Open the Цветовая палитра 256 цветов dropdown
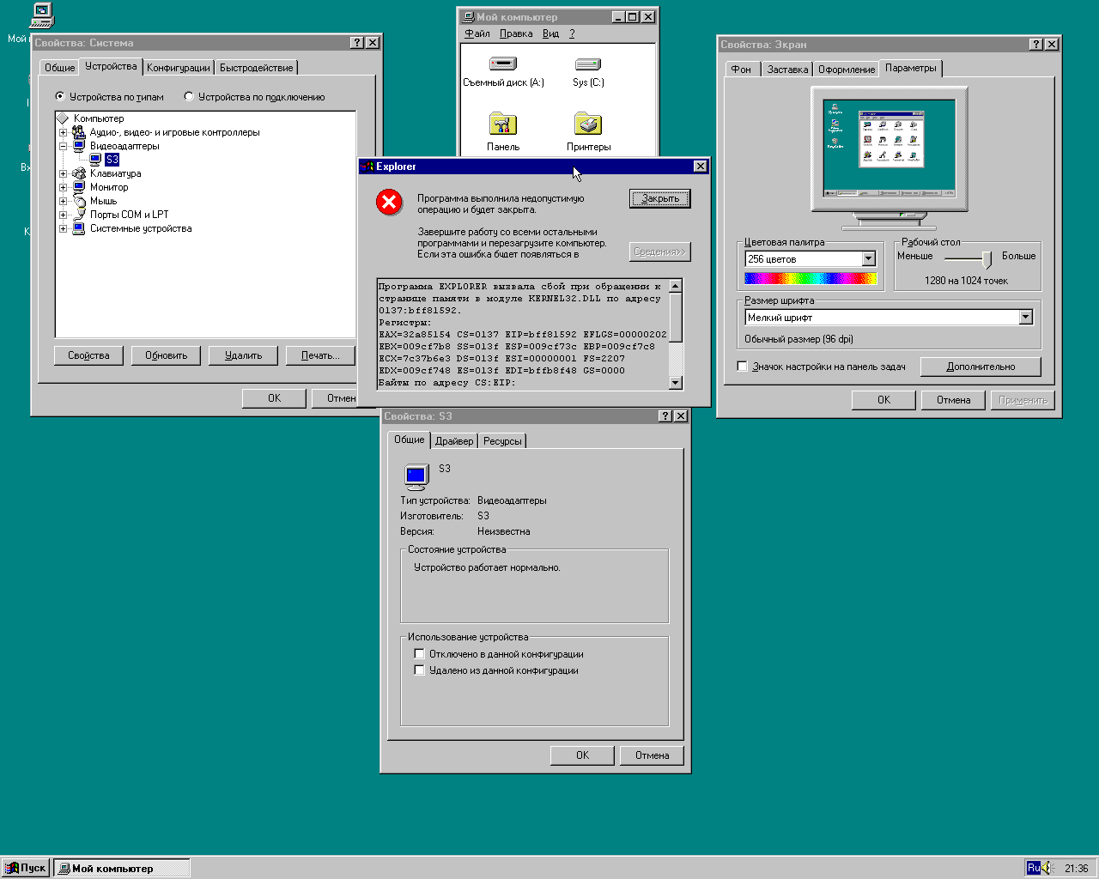1099x879 pixels. pyautogui.click(x=868, y=259)
